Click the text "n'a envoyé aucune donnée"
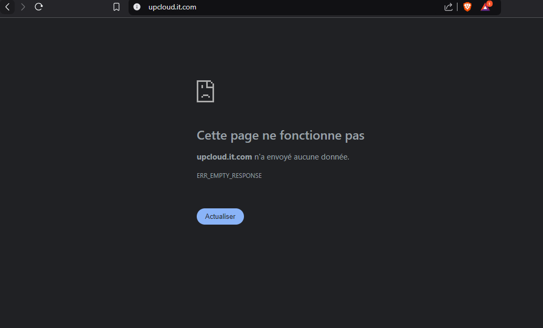 coord(302,157)
